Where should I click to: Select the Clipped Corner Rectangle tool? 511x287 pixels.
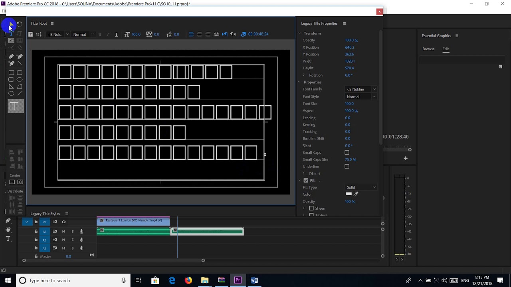pyautogui.click(x=11, y=79)
